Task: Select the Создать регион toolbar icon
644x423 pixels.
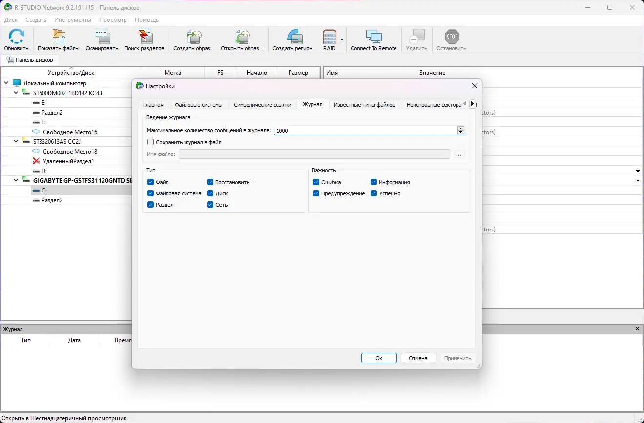Action: click(x=295, y=37)
